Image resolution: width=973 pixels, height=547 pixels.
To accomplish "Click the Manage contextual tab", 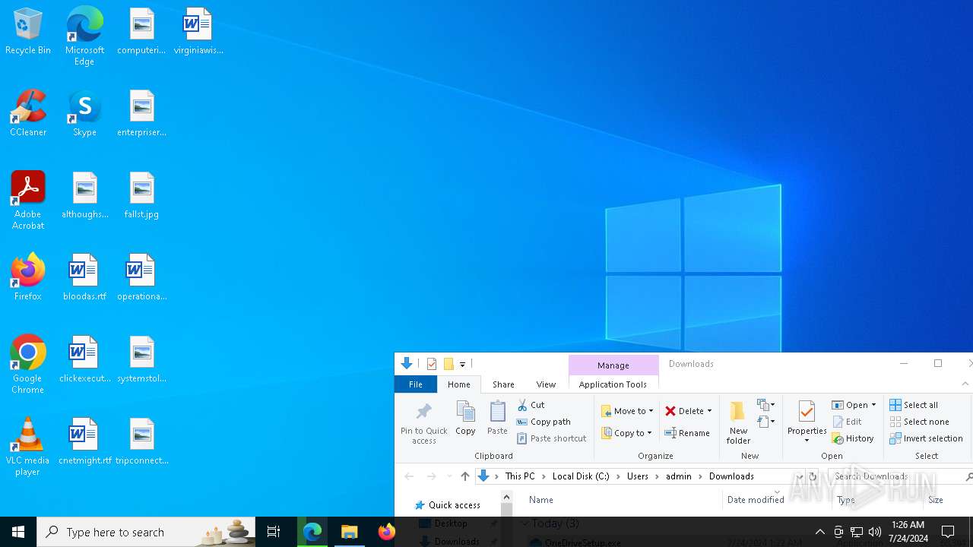I will pos(613,365).
